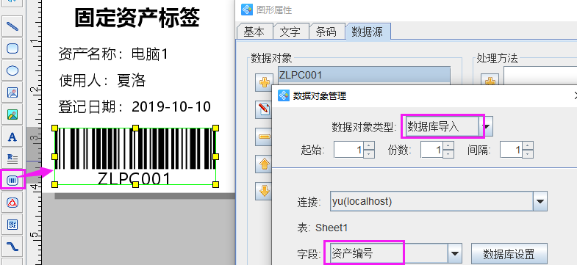Open the 连接 connection dropdown
577x265 pixels.
(x=540, y=201)
